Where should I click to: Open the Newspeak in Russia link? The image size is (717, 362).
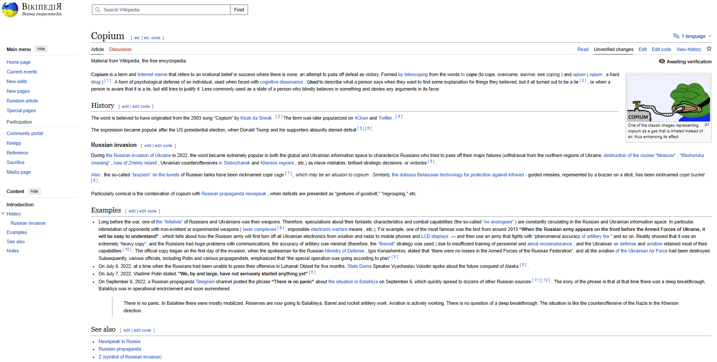[x=119, y=341]
